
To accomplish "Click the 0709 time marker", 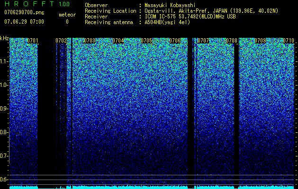I will point(260,41).
